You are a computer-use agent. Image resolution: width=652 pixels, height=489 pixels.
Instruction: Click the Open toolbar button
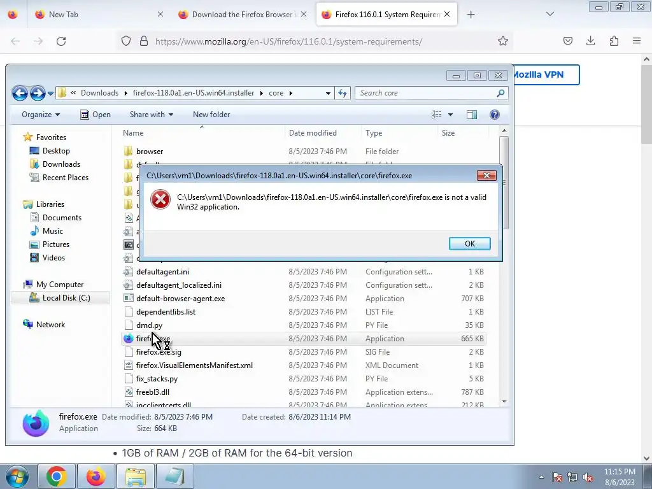tap(96, 115)
